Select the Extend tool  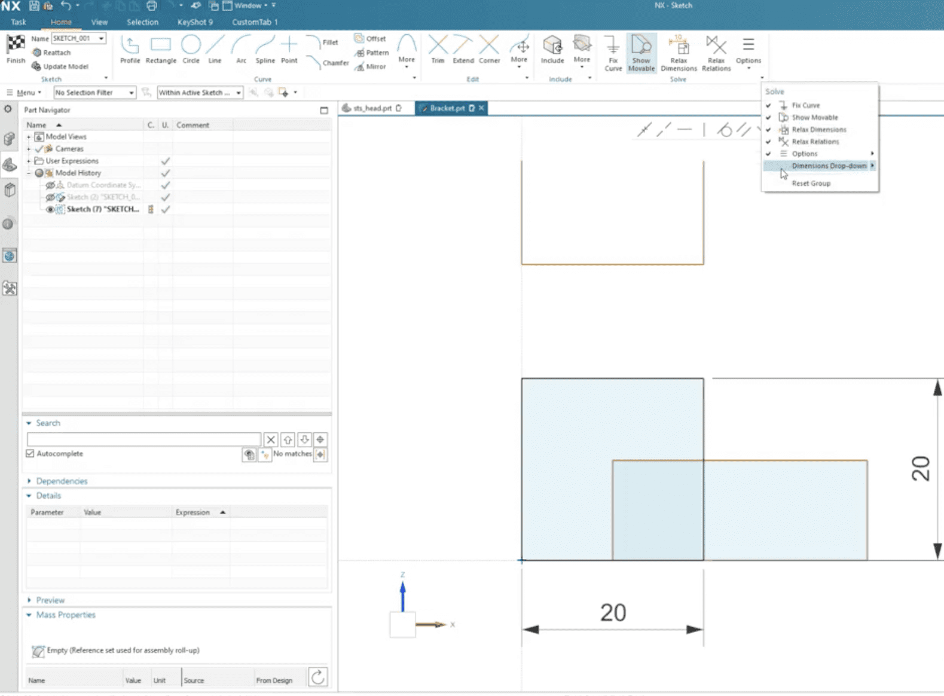(x=463, y=49)
